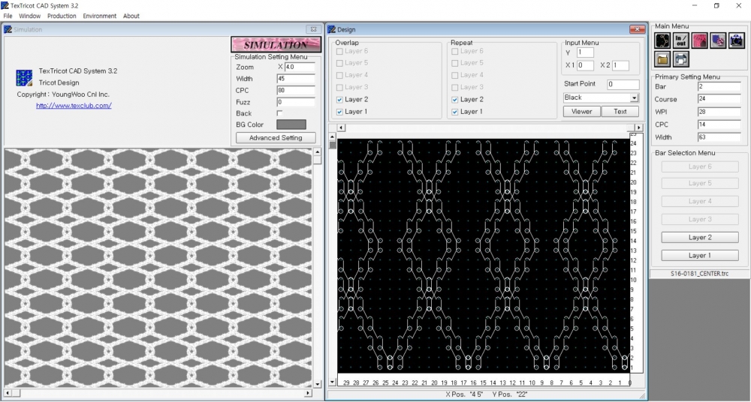Click the blue and pink fabric icon
Screen dimensions: 751x402
[718, 40]
